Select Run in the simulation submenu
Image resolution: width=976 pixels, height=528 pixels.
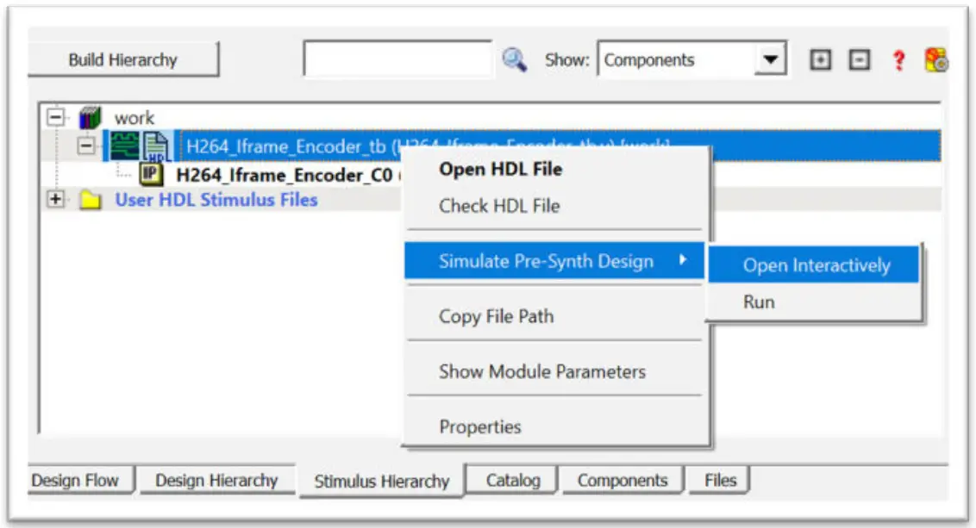[x=759, y=302]
